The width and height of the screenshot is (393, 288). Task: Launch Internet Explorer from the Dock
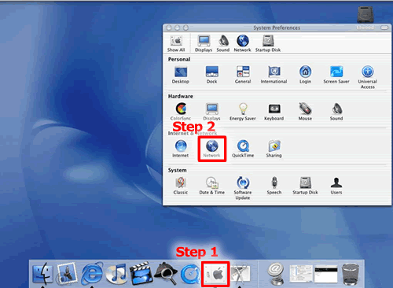(x=92, y=274)
